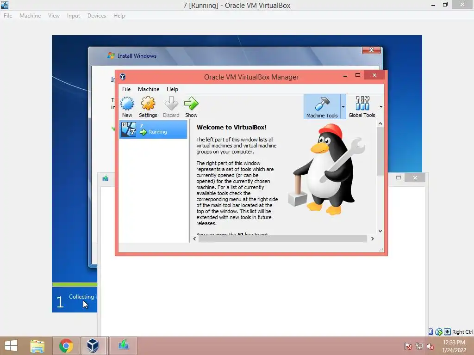
Task: Close the Install Windows dialog
Action: [372, 50]
